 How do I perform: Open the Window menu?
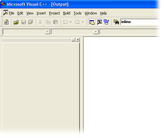click(x=91, y=13)
